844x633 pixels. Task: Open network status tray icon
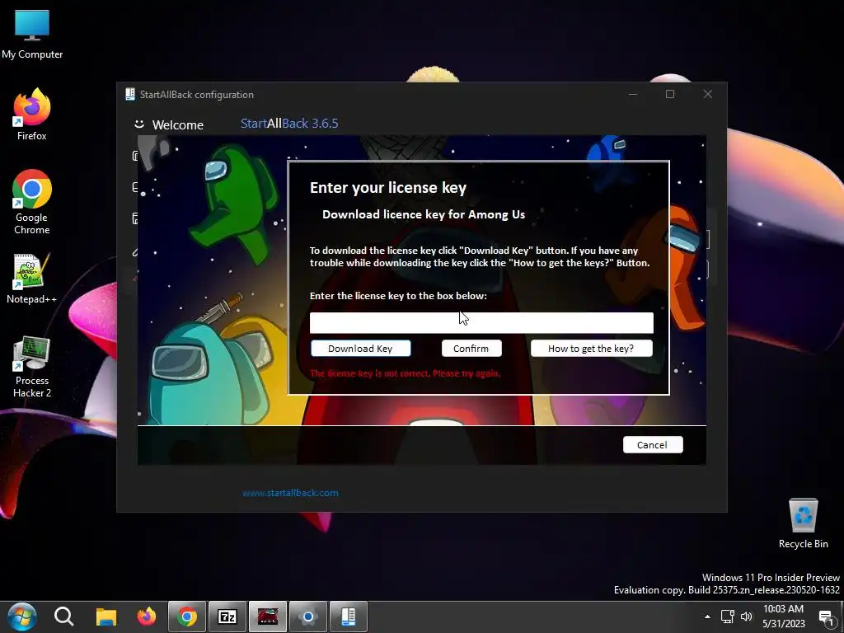tap(728, 617)
